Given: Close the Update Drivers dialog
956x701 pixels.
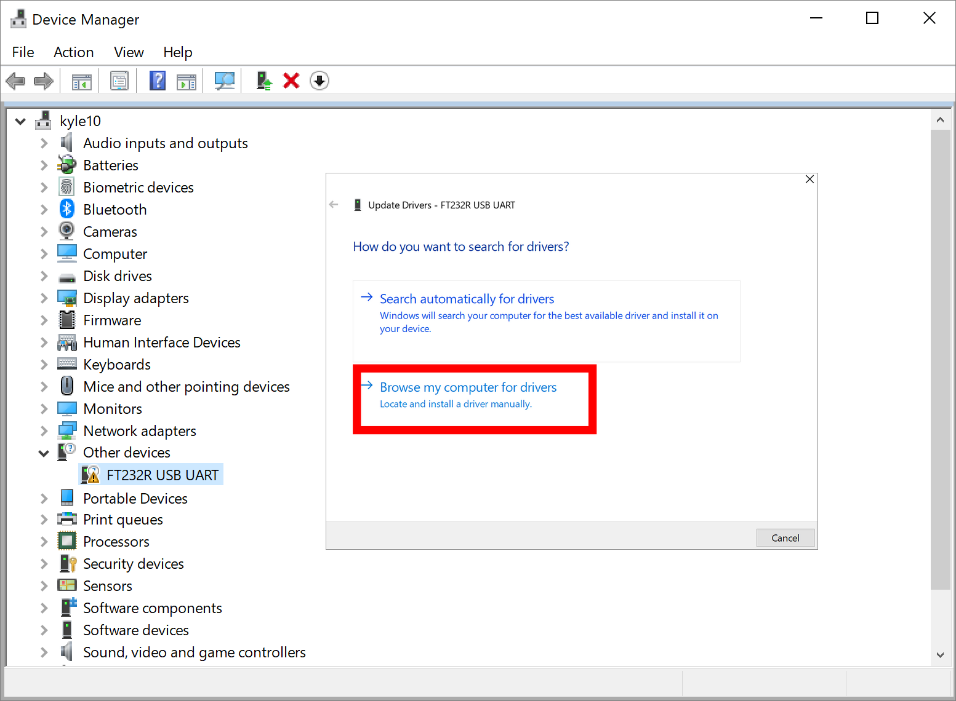Looking at the screenshot, I should [809, 179].
